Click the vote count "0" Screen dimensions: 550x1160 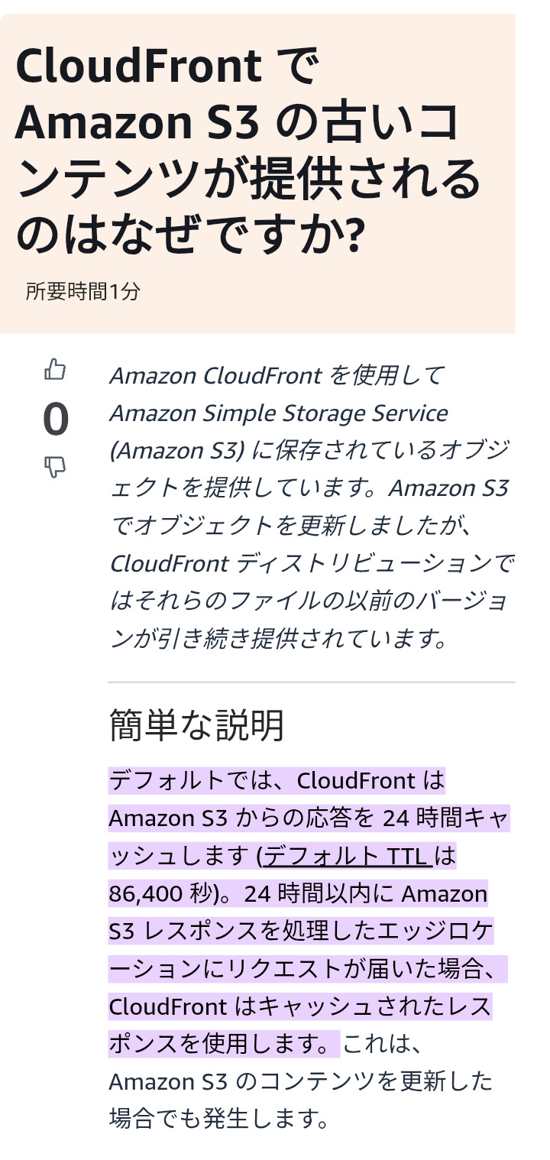(x=55, y=420)
